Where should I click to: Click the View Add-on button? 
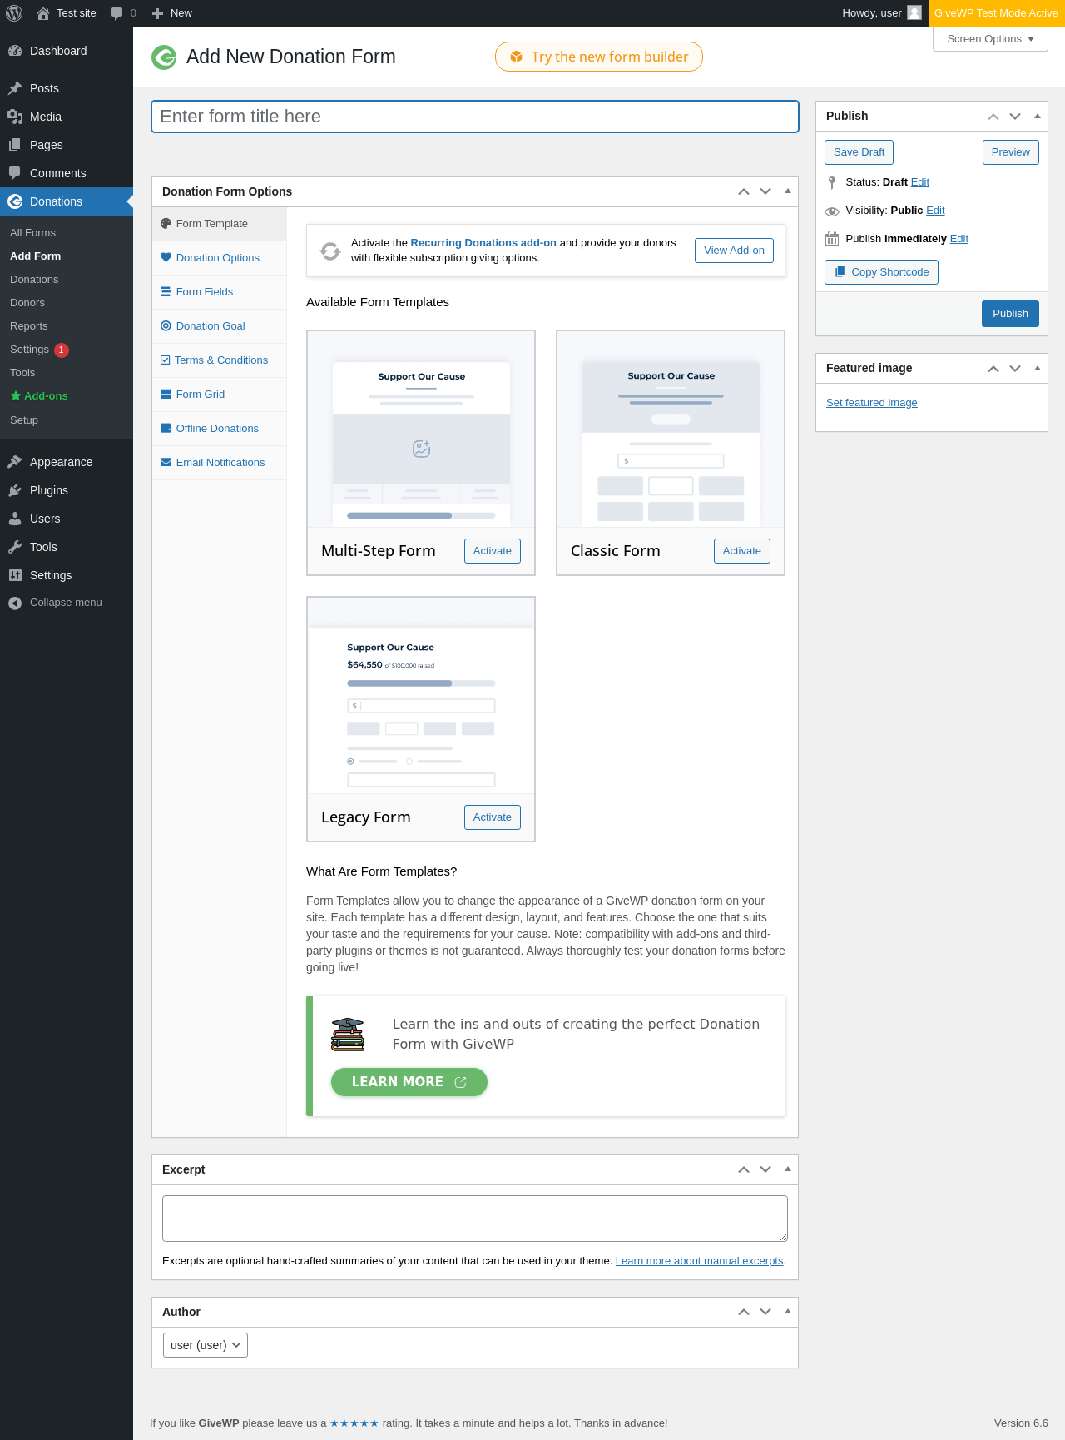point(734,251)
